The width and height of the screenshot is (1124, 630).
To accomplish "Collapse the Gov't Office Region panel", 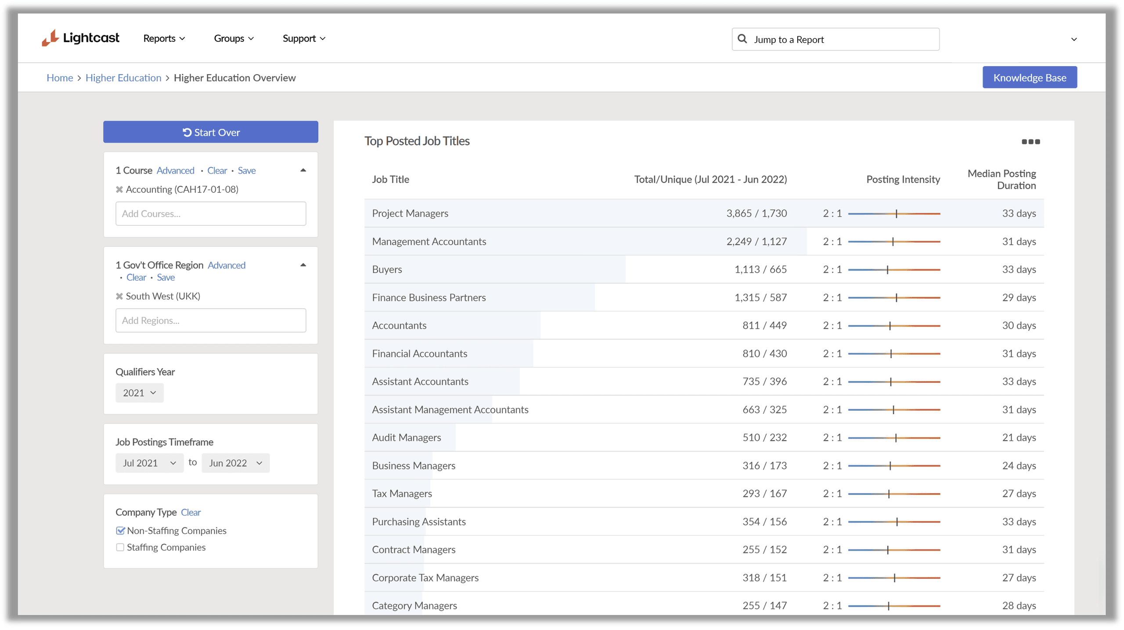I will (x=303, y=265).
